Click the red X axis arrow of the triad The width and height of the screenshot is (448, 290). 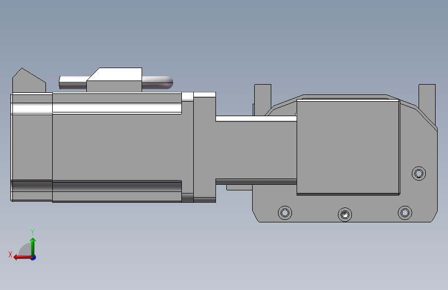[22, 257]
